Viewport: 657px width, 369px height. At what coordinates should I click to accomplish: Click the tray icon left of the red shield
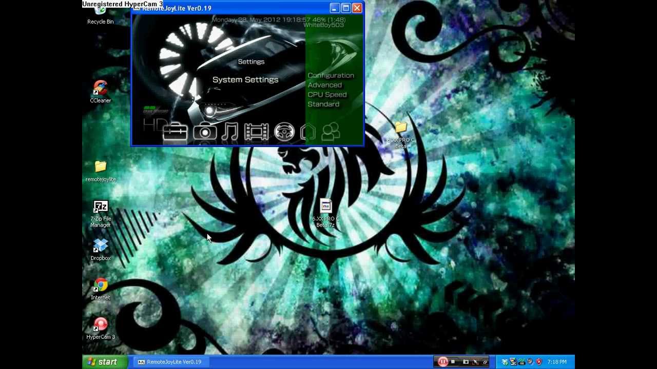(530, 362)
